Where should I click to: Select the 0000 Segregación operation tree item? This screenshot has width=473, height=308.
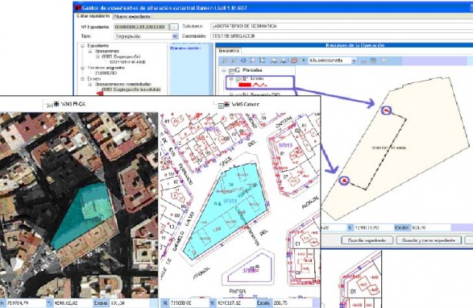point(121,57)
